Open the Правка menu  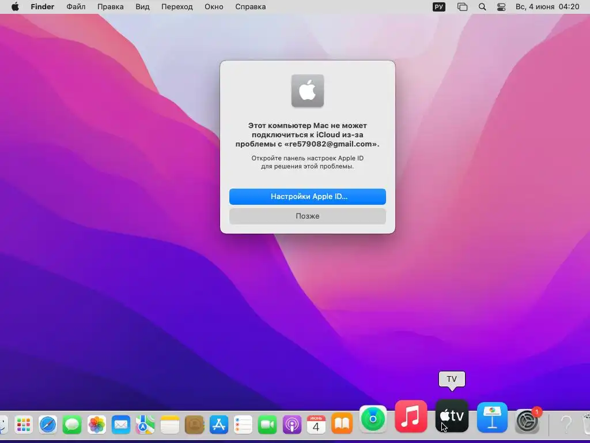point(110,7)
